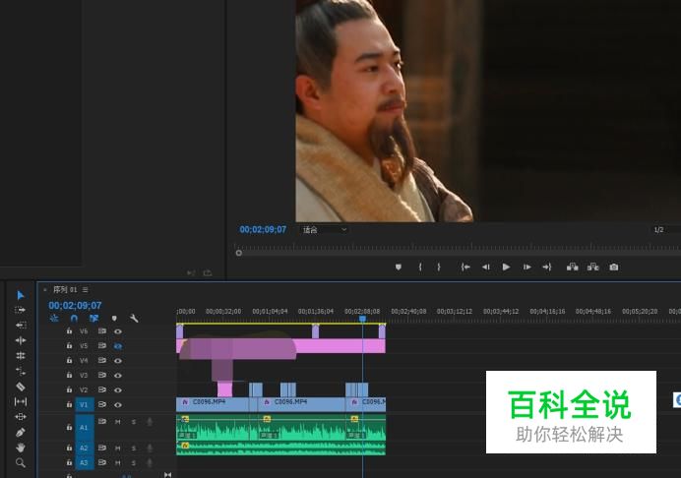
Task: Select the Track Select Forward tool
Action: tap(21, 310)
